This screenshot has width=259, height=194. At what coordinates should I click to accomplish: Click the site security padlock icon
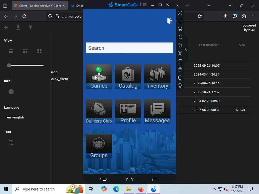[57, 16]
